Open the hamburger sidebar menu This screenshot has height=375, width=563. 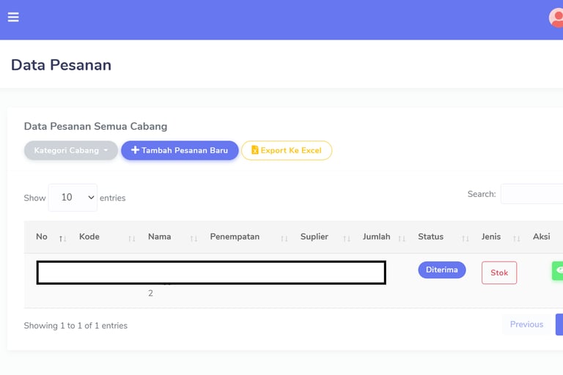(13, 17)
